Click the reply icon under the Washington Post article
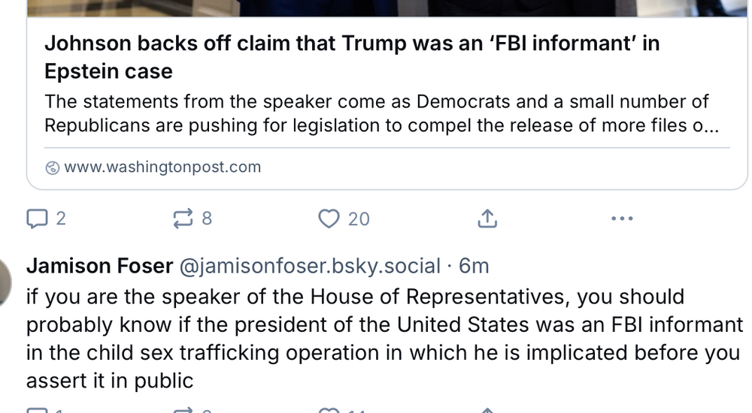The image size is (752, 413). point(37,219)
